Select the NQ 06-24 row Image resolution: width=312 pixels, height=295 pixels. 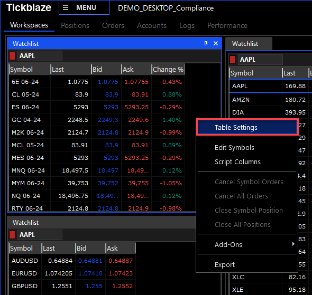(97, 196)
